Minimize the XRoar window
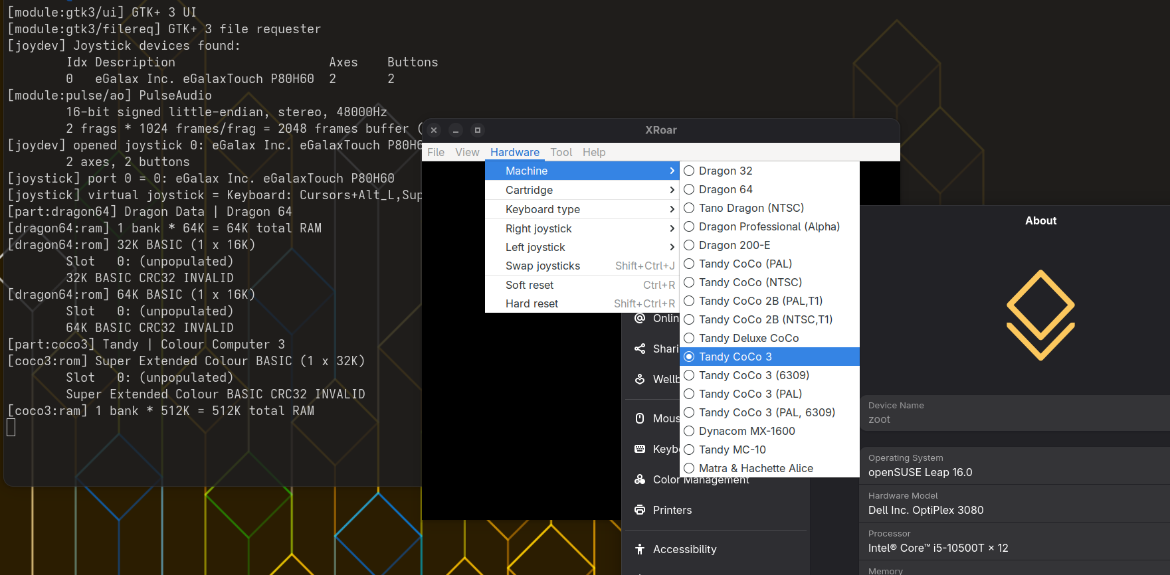 (x=456, y=130)
